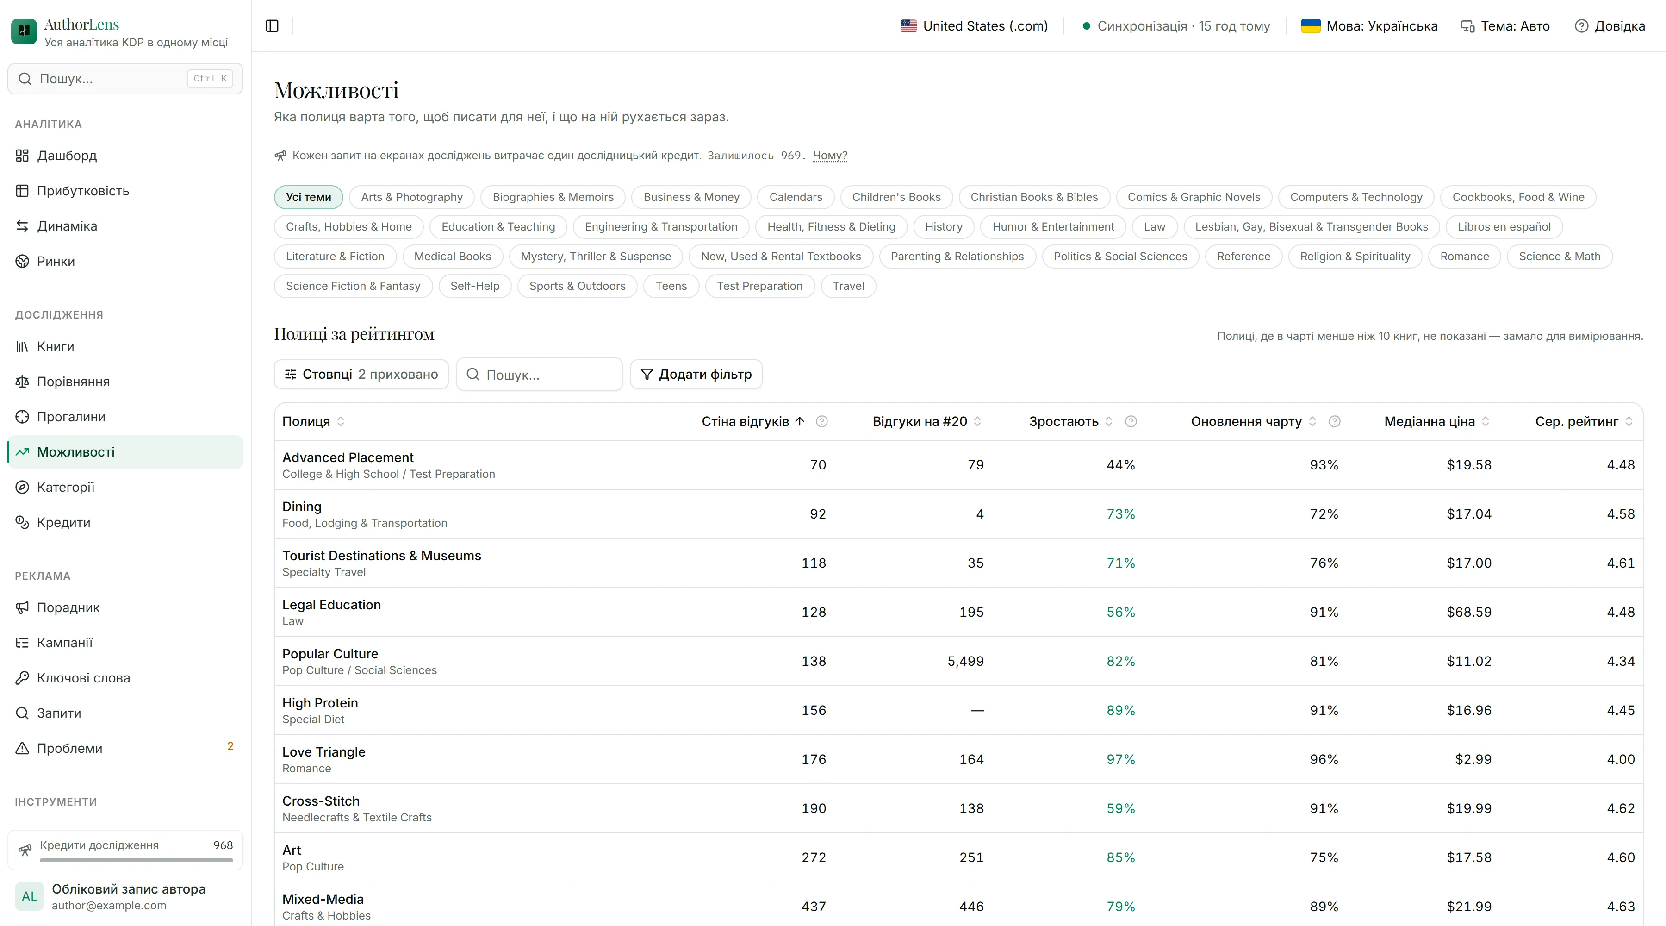Open the Мова: Українська language selector
The height and width of the screenshot is (926, 1666).
[1370, 26]
